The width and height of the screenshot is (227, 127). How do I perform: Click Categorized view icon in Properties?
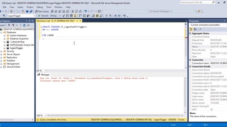point(191,29)
